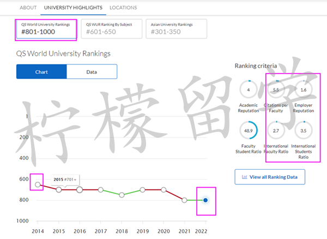The image size is (327, 239).
Task: Select the 2020 data point on chart
Action: [163, 190]
